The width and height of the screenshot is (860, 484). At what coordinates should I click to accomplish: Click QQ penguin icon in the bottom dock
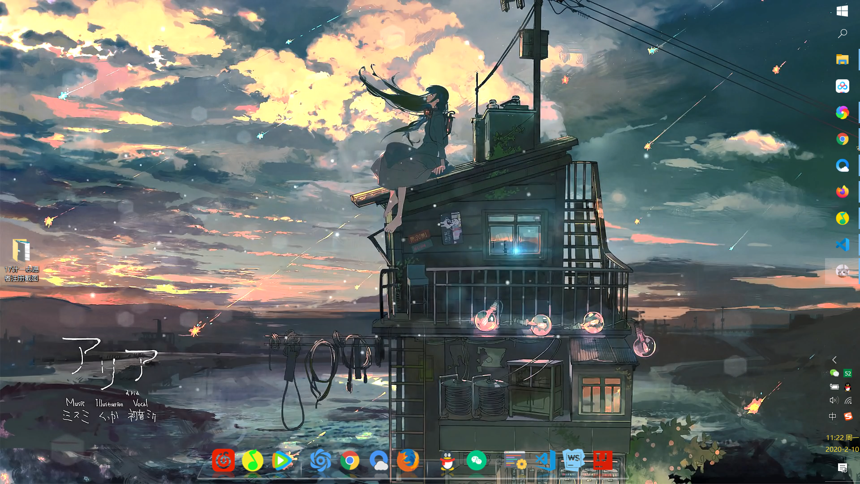(447, 460)
